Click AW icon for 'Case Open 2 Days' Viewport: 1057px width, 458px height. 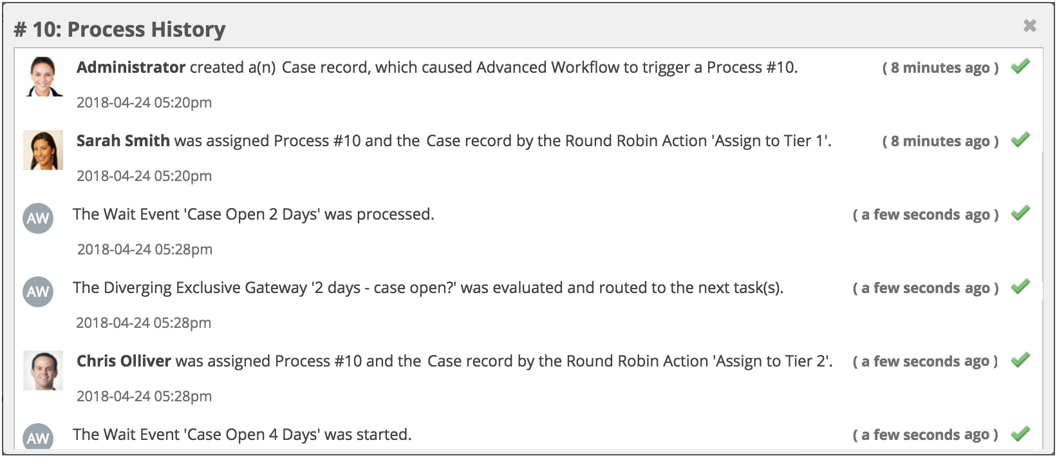tap(38, 218)
